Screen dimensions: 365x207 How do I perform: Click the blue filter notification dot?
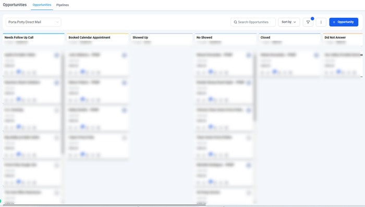point(312,18)
